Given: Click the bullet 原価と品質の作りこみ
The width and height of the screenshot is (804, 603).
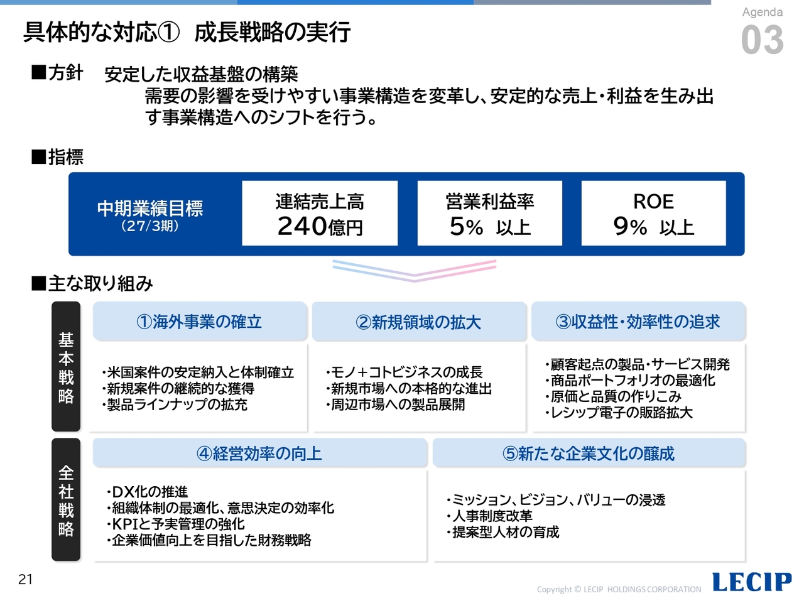Looking at the screenshot, I should coord(613,396).
